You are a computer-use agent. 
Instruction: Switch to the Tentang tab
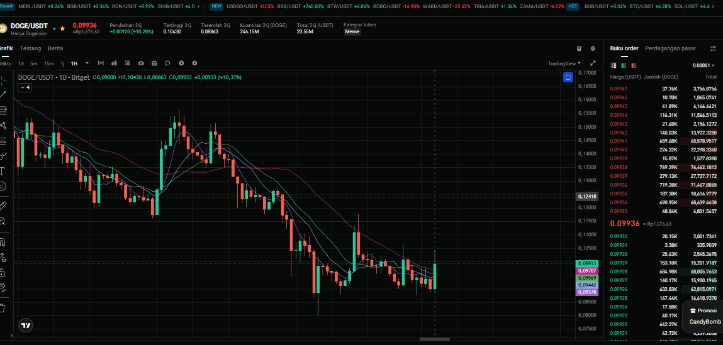tap(30, 48)
